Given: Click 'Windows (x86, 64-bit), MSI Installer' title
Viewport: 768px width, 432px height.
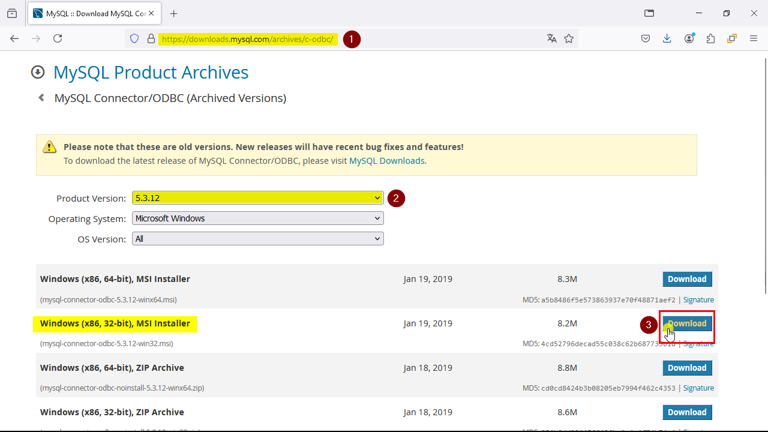Looking at the screenshot, I should [x=115, y=279].
